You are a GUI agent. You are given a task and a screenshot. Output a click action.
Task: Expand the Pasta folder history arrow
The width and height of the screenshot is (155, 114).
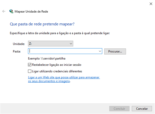[x=100, y=51]
